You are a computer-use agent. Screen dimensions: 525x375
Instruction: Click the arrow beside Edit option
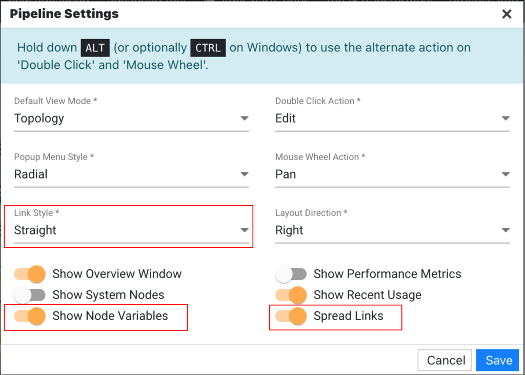click(x=506, y=119)
